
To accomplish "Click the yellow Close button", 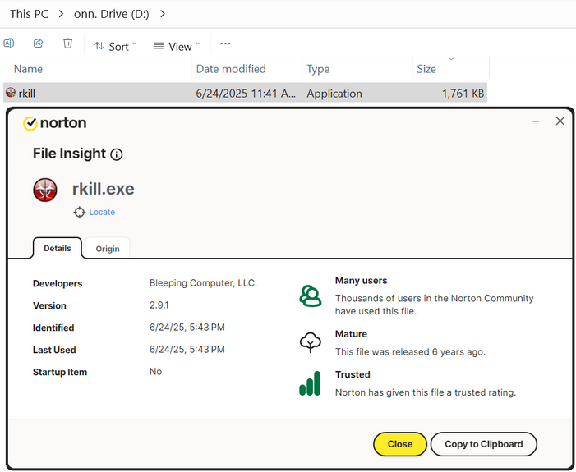I will click(x=400, y=444).
